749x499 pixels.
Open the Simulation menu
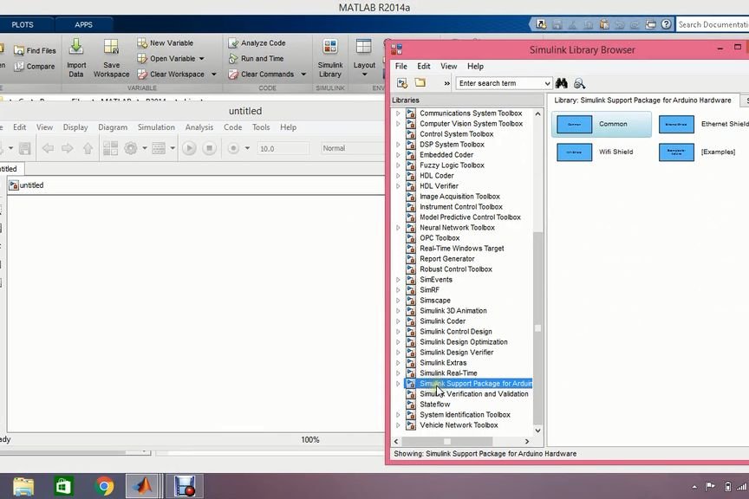tap(156, 127)
